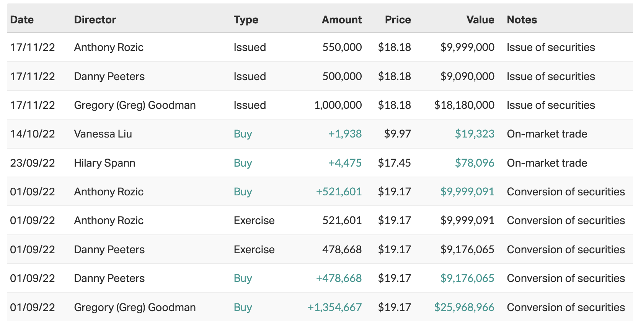Open Hilary Spann director name
Screen dimensions: 633x321
coord(104,163)
